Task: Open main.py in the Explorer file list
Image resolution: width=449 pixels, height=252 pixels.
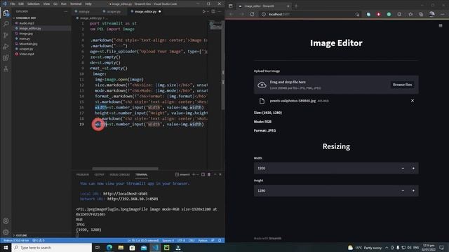Action: tap(25, 38)
